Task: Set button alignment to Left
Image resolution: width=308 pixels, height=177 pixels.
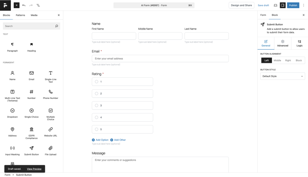Action: pos(266,60)
